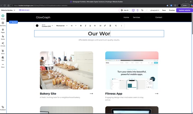Click inside the 'Our Wor' heading field
This screenshot has width=193, height=114.
[x=99, y=34]
